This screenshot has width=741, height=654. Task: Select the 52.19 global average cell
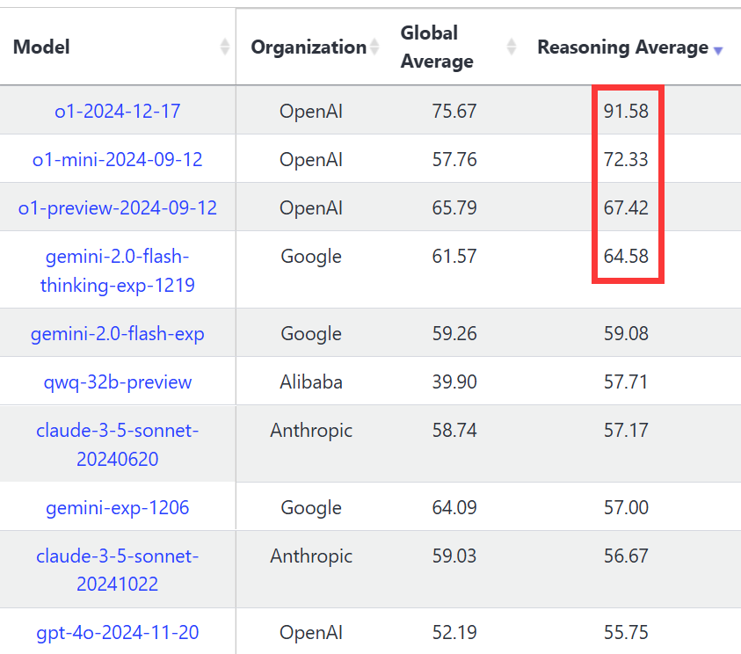point(454,632)
